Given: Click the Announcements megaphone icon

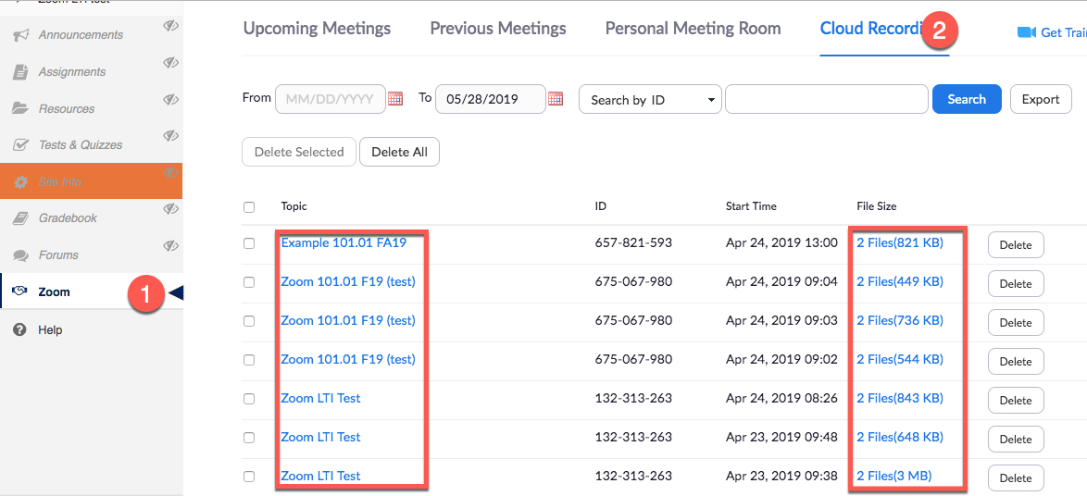Looking at the screenshot, I should [20, 35].
